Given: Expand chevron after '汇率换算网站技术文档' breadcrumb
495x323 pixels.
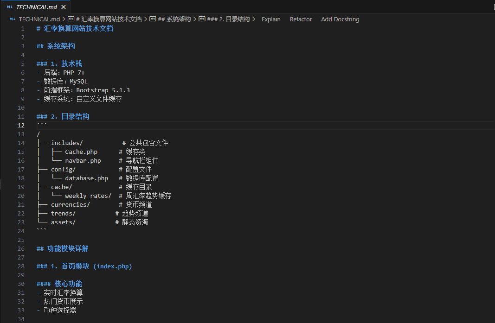Looking at the screenshot, I should [146, 19].
